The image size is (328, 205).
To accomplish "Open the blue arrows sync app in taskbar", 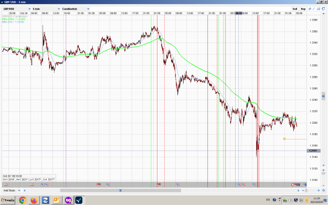I will tap(45, 200).
